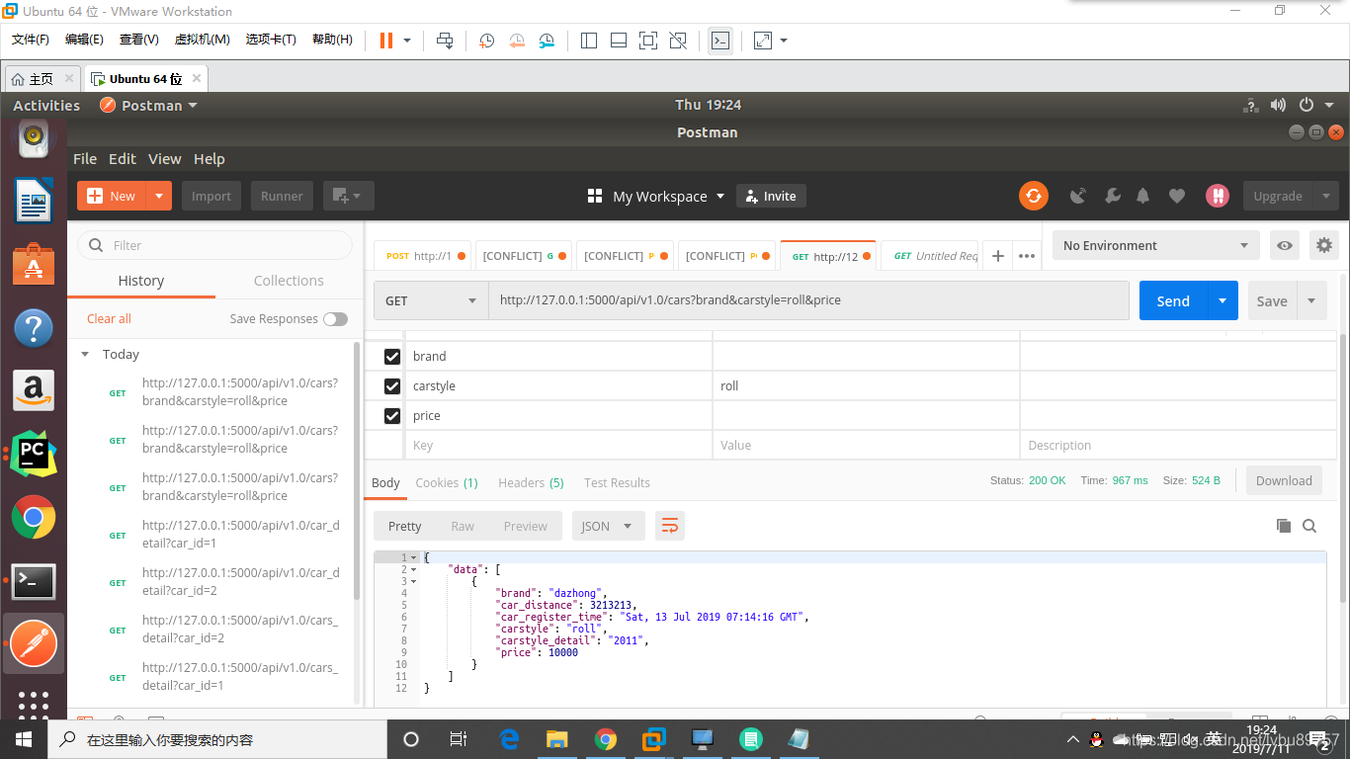Open the Help icon in Ubuntu dock
This screenshot has width=1350, height=759.
tap(34, 327)
